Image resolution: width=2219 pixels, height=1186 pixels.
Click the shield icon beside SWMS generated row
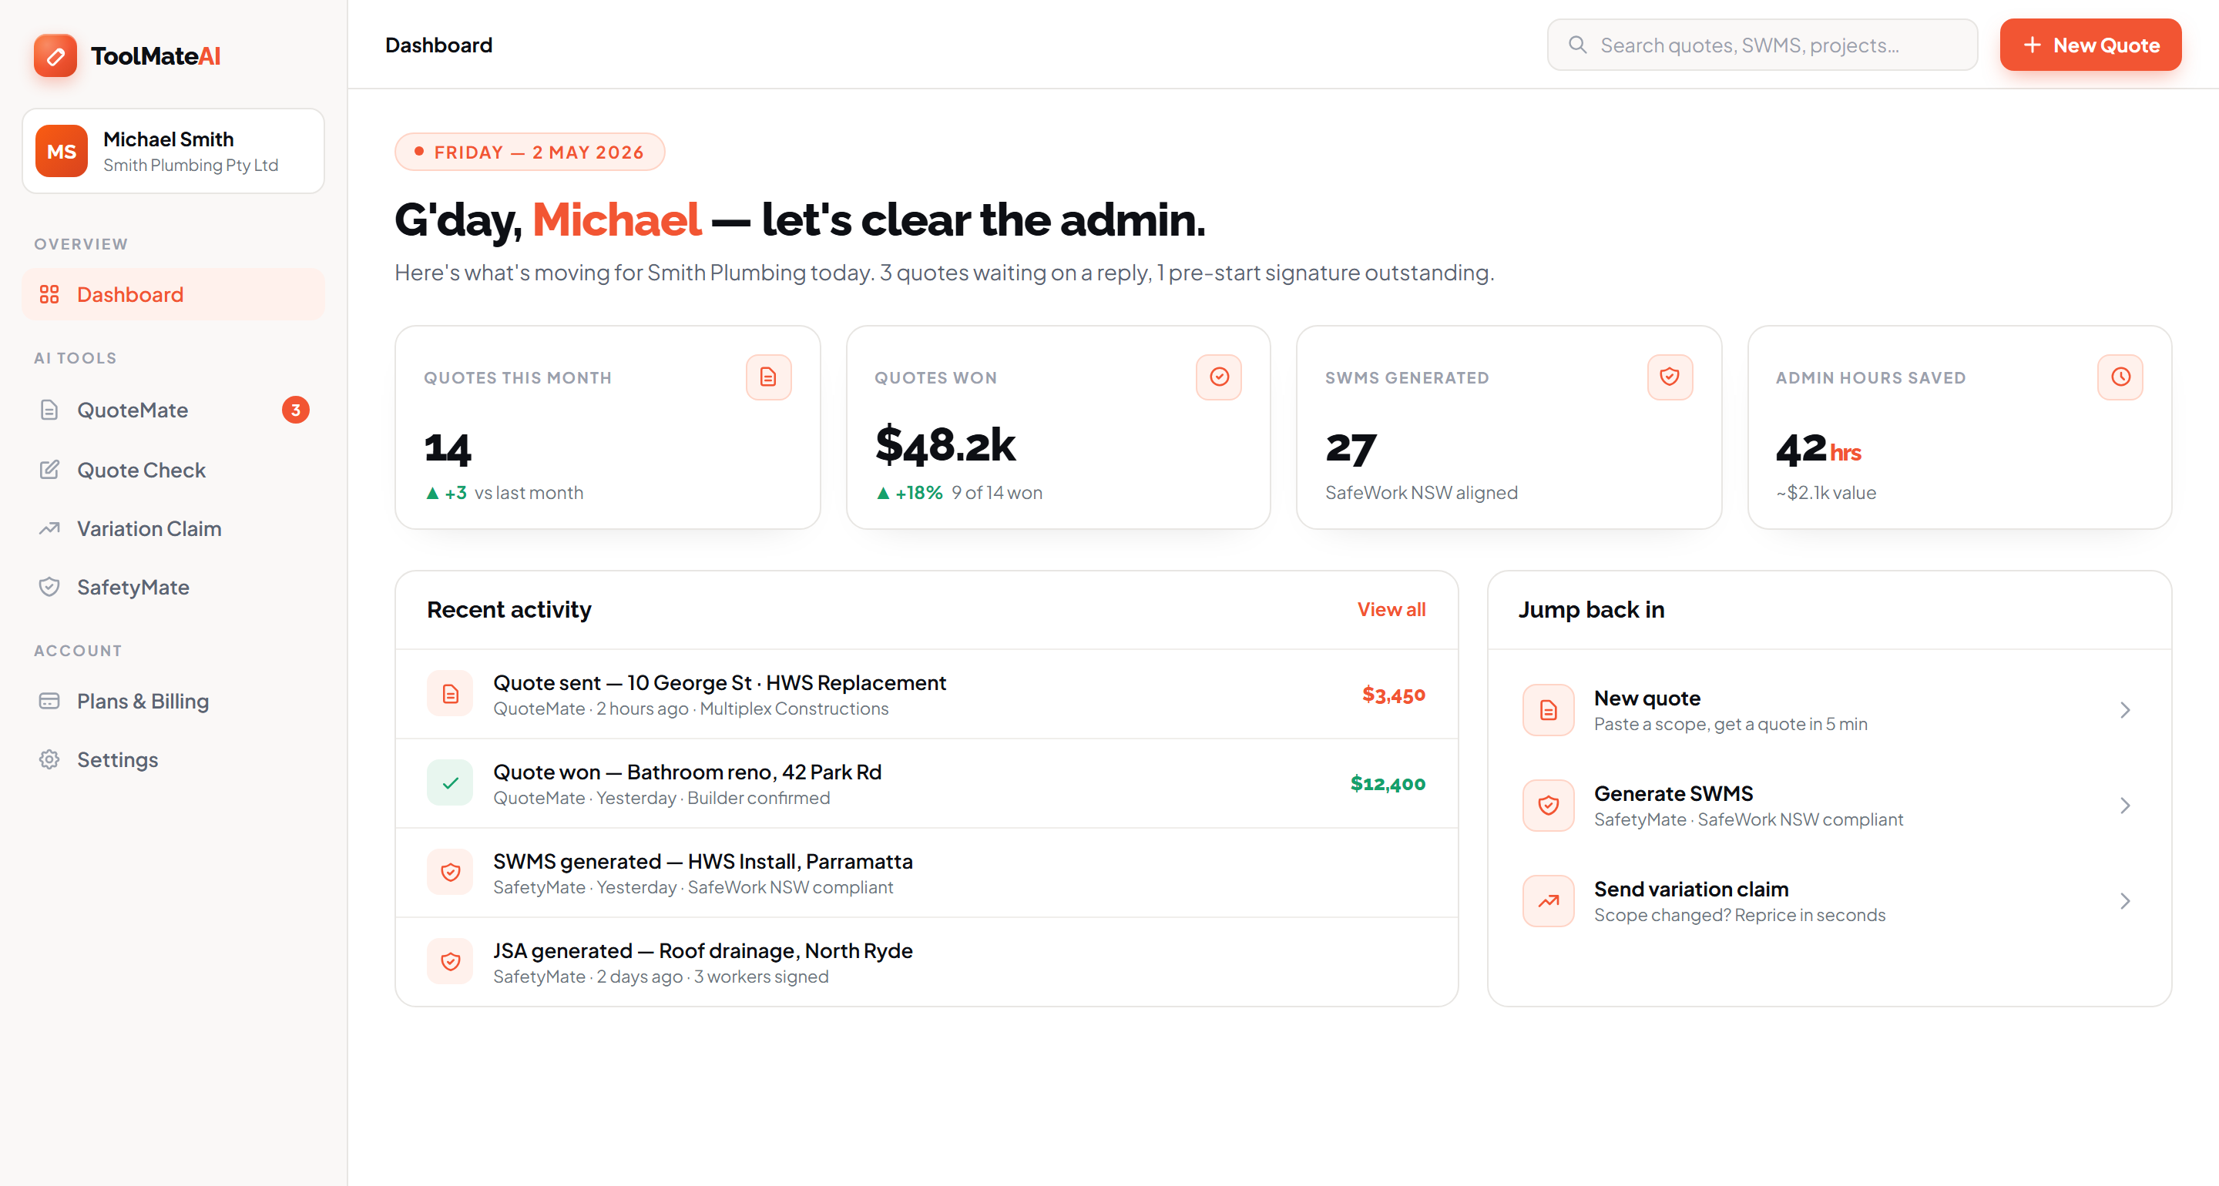(x=450, y=873)
